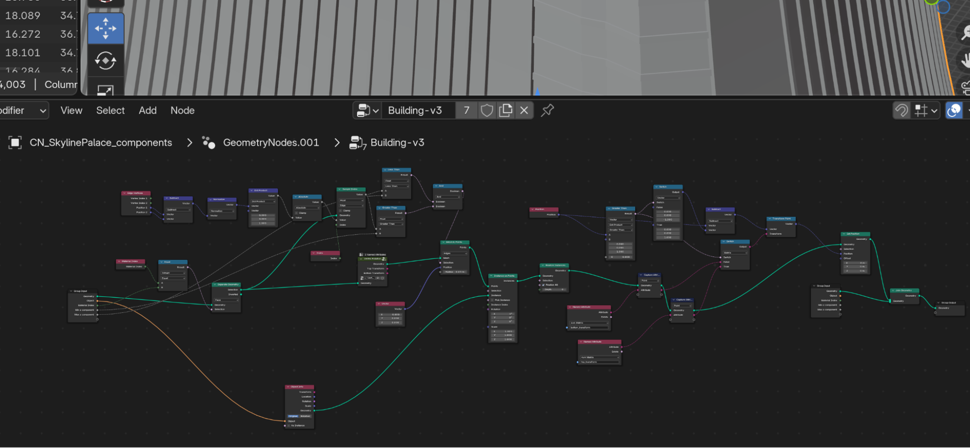Toggle the overlays button in node editor
Image resolution: width=970 pixels, height=448 pixels.
(954, 111)
